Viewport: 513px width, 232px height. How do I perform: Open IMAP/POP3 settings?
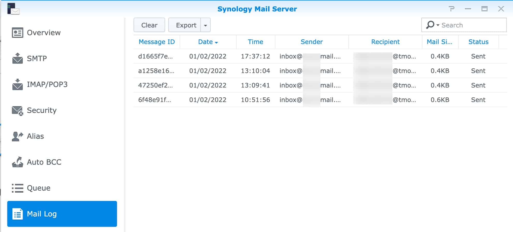point(62,84)
